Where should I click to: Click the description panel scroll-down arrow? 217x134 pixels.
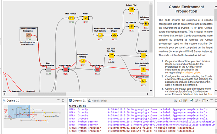pyautogui.click(x=216, y=90)
